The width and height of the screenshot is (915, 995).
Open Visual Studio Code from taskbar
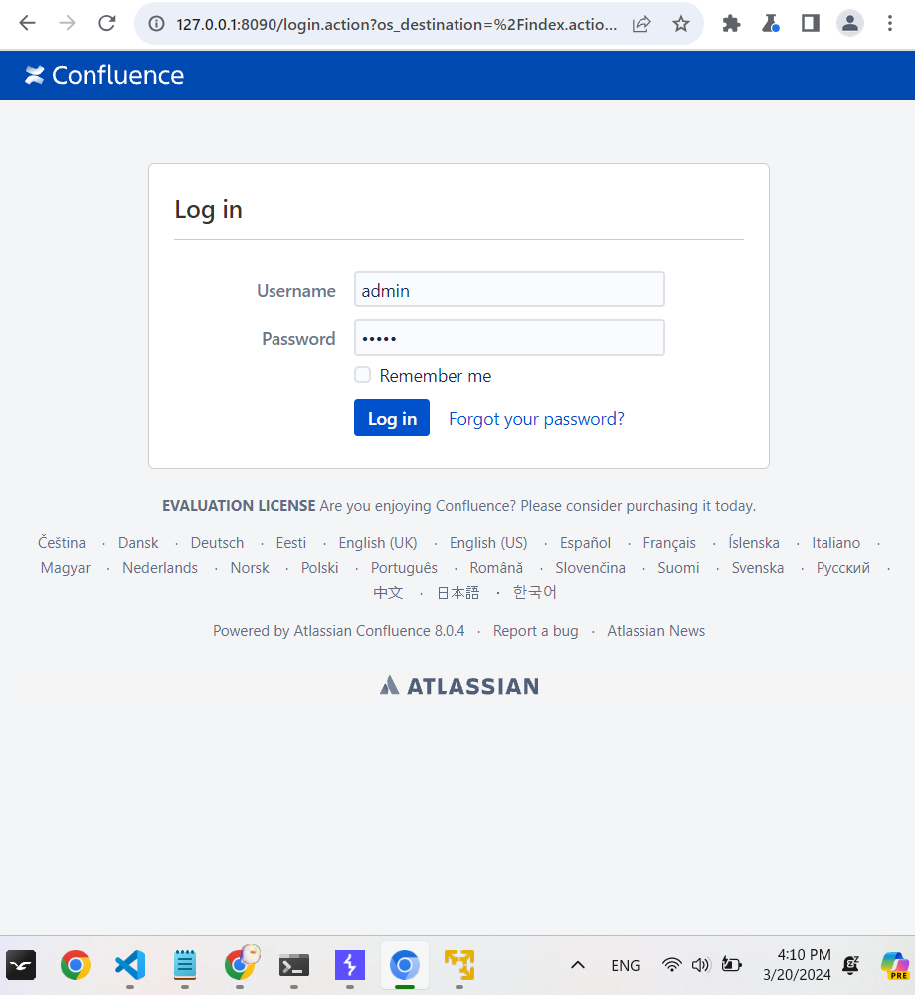tap(130, 966)
